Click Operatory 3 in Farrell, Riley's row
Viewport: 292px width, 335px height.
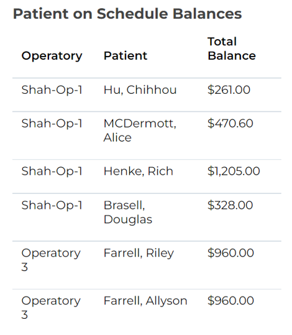[x=51, y=260]
